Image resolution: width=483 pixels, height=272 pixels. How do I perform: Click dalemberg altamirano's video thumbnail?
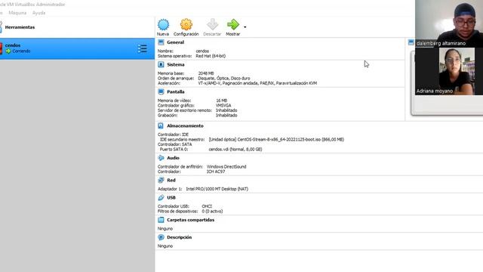click(x=449, y=23)
